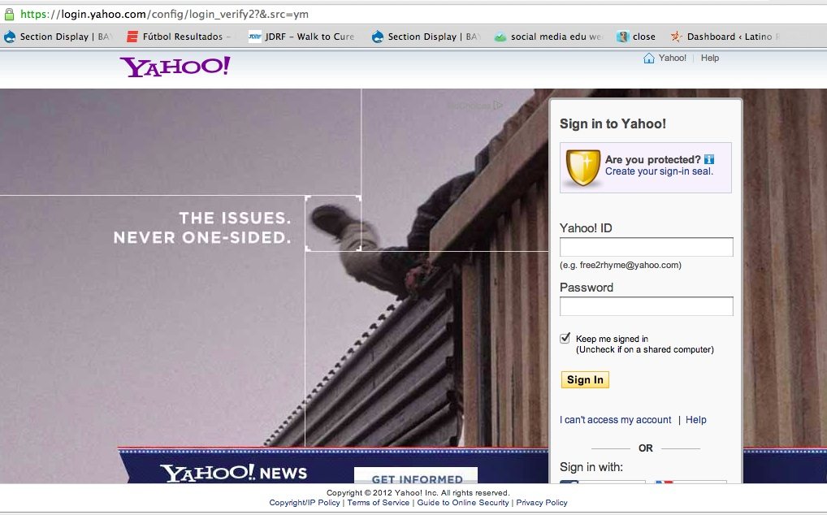This screenshot has height=515, width=827.
Task: Open the Privacy Policy footer link
Action: tap(542, 502)
